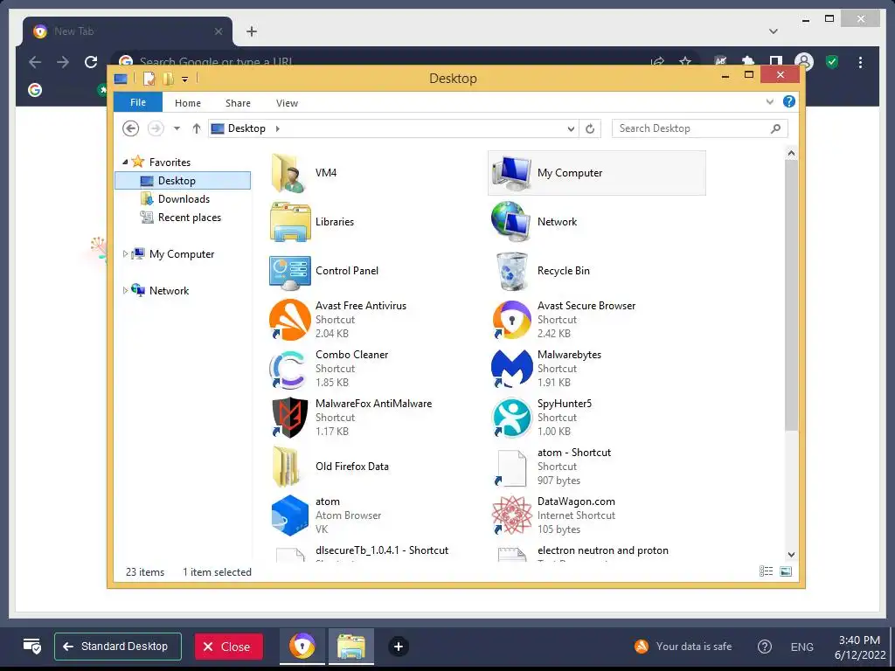Click the scroll down arrow of file list
Screen dimensions: 895x671
click(791, 555)
